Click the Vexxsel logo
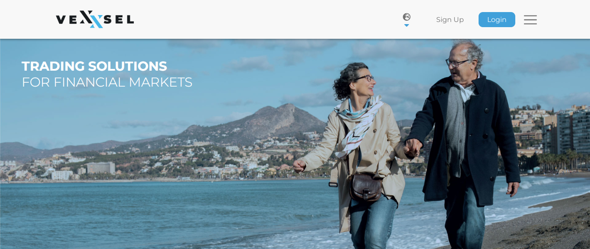 pos(95,19)
